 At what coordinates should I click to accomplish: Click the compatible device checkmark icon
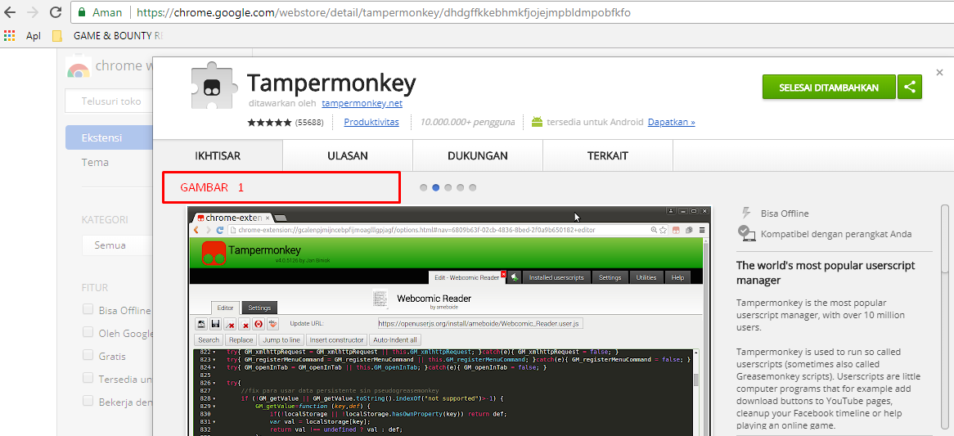coord(746,232)
